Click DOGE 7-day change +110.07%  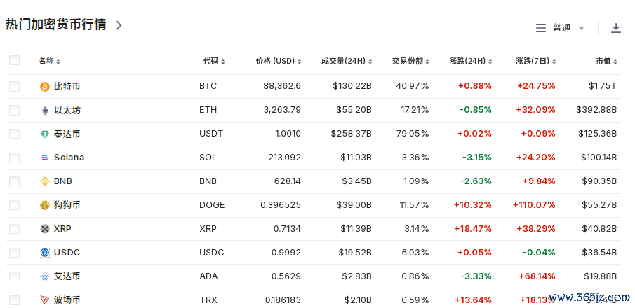click(x=534, y=205)
